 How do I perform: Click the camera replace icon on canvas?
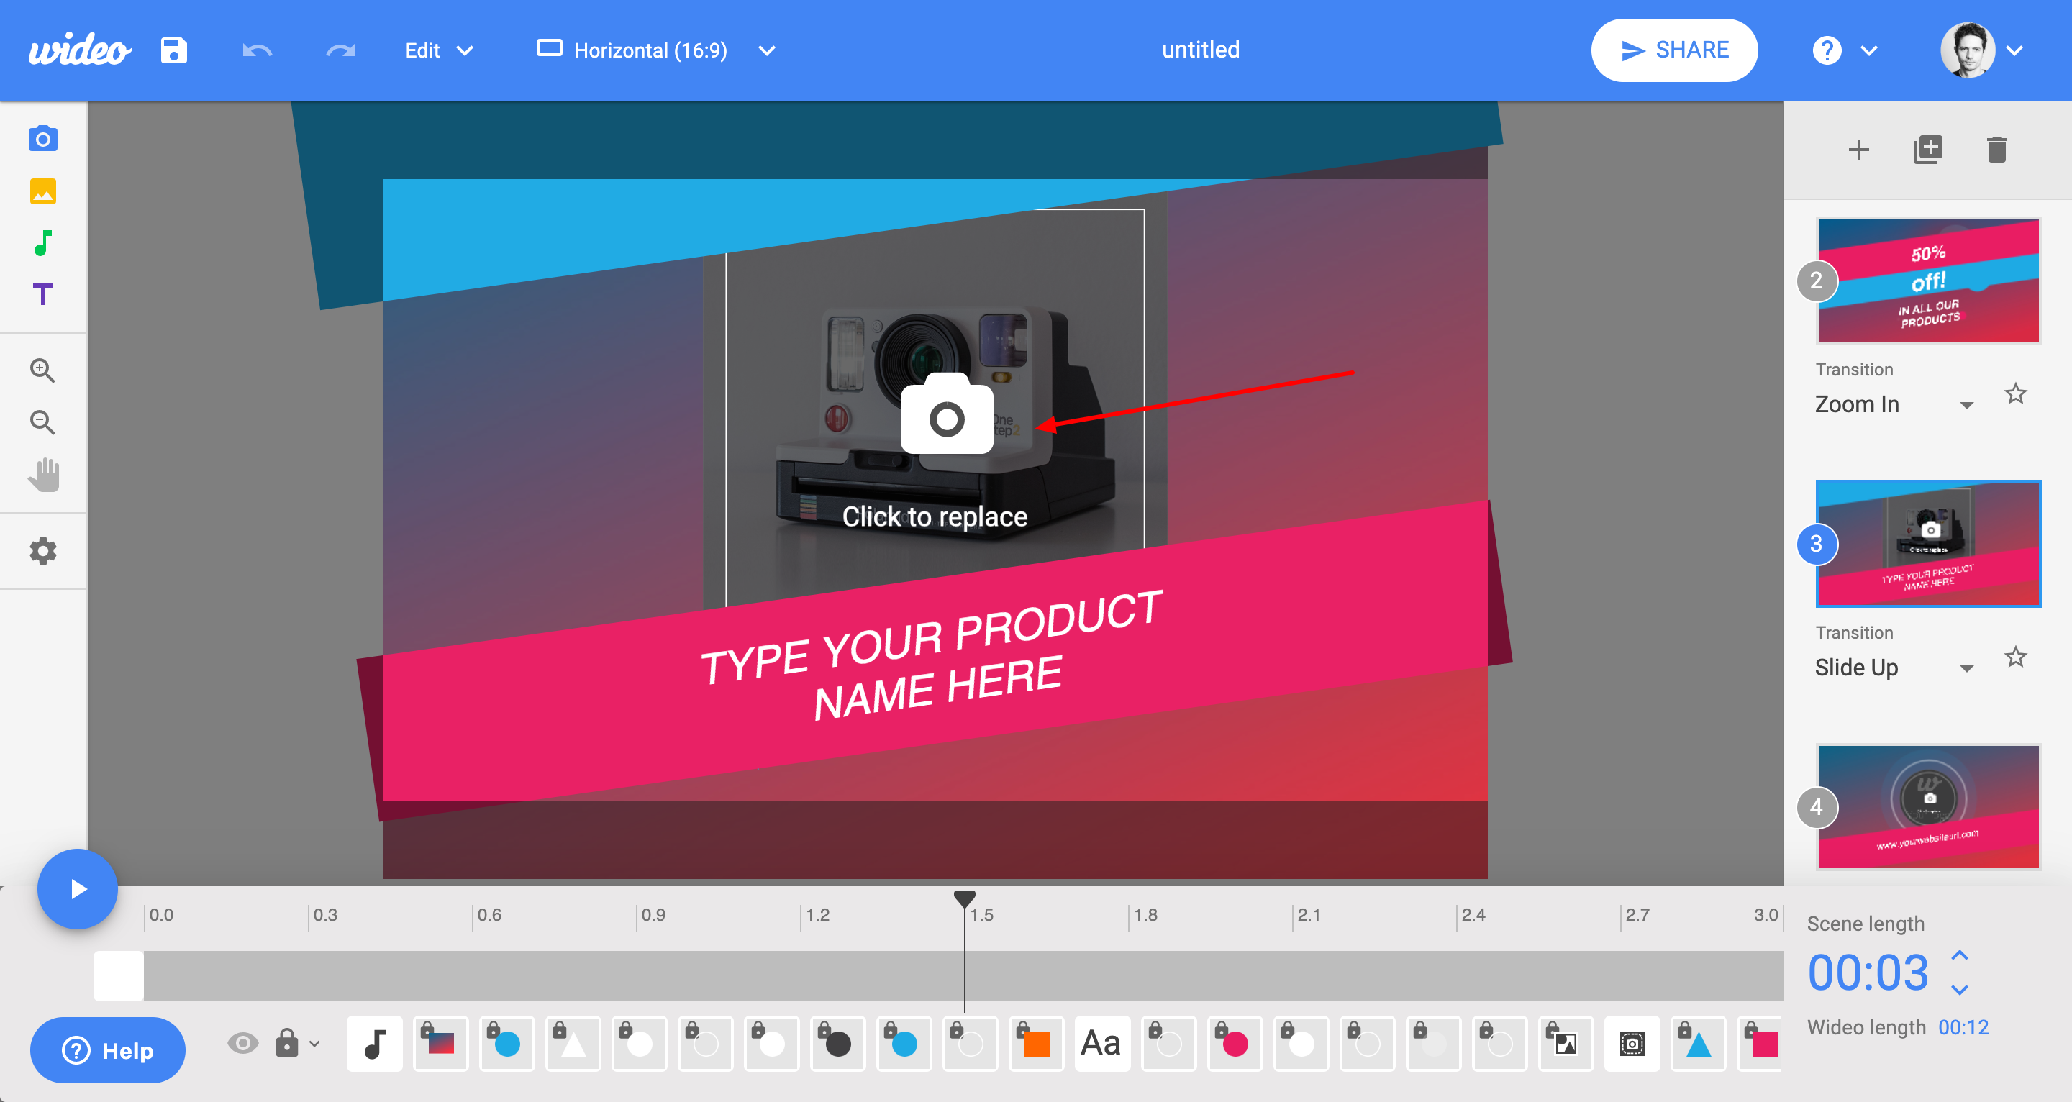(x=947, y=414)
